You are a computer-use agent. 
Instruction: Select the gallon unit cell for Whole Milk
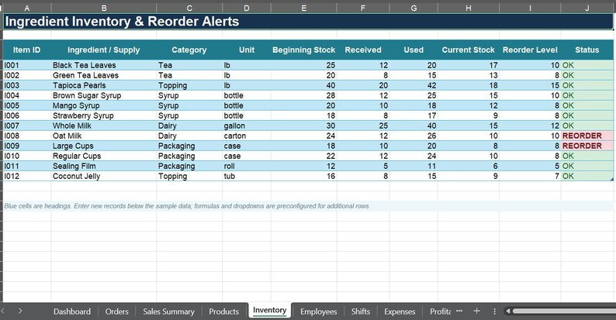[247, 126]
